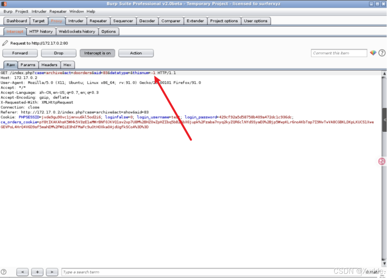Click the scrollbar down arrow
The image size is (387, 278).
(384, 263)
